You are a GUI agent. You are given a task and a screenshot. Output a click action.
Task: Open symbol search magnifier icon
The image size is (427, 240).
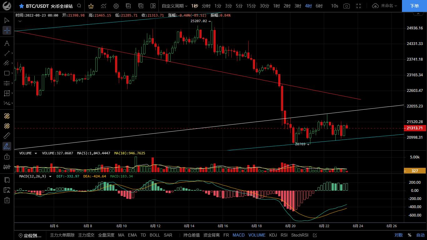pyautogui.click(x=79, y=6)
